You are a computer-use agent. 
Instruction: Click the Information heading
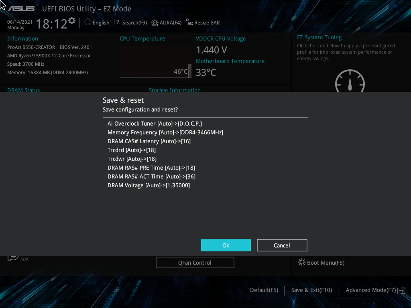(x=22, y=38)
